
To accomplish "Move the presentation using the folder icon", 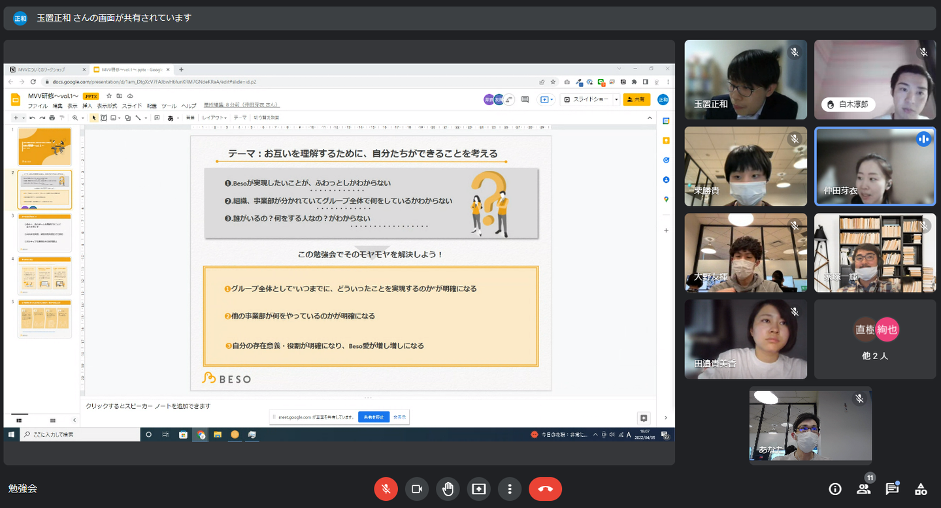I will pyautogui.click(x=120, y=96).
